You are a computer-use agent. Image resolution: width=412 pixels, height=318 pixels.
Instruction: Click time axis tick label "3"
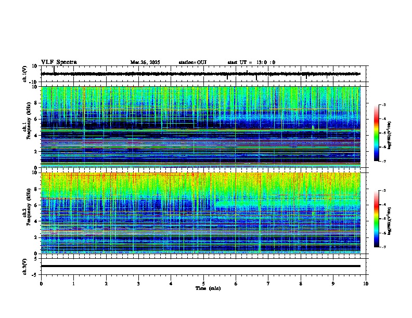pos(138,284)
